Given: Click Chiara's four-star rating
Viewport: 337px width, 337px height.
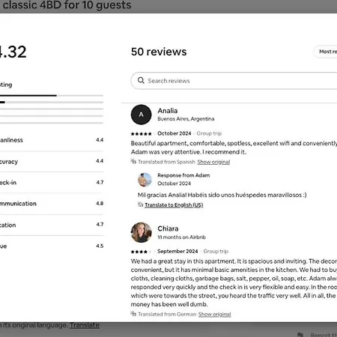Looking at the screenshot, I should click(139, 252).
